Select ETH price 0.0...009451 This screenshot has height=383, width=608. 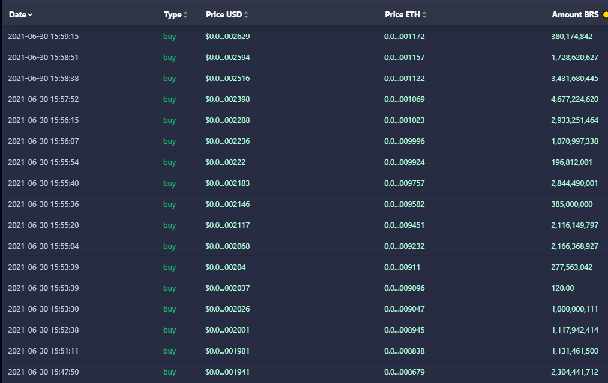(405, 225)
